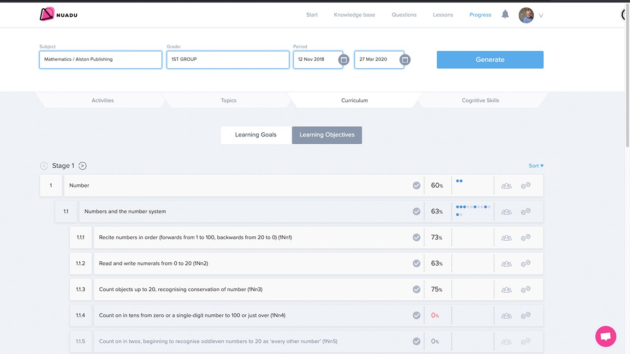Viewport: 630px width, 354px height.
Task: Click the red 0% score for Count on in tens
Action: [x=435, y=316]
